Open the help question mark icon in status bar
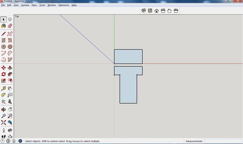Image resolution: width=243 pixels, height=144 pixels. [x=20, y=141]
